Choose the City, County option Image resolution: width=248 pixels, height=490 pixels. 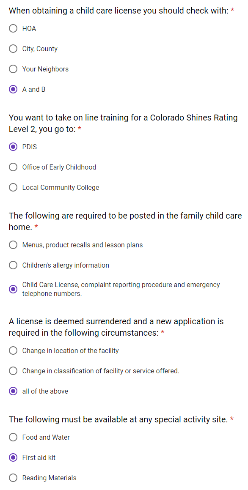click(13, 49)
